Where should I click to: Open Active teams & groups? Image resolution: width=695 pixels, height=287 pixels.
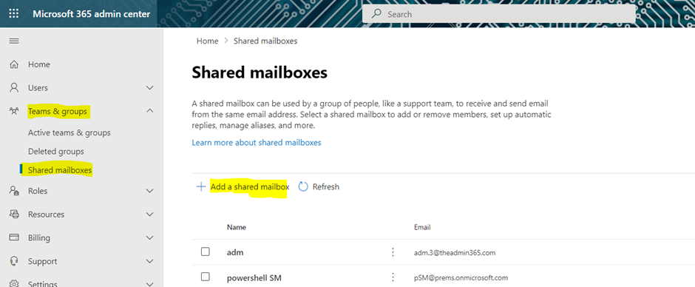pyautogui.click(x=69, y=132)
